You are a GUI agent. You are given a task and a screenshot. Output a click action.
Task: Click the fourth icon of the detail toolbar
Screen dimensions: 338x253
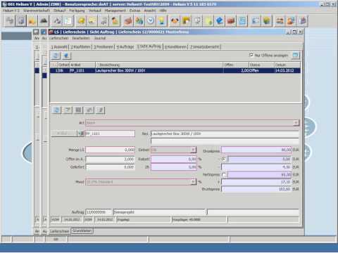89,110
